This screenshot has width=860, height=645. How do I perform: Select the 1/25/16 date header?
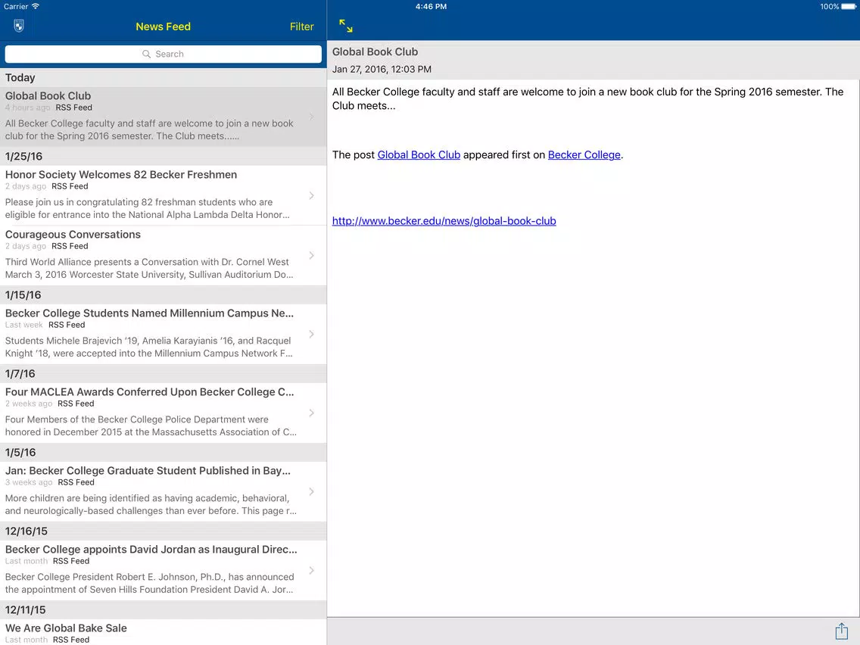point(163,156)
